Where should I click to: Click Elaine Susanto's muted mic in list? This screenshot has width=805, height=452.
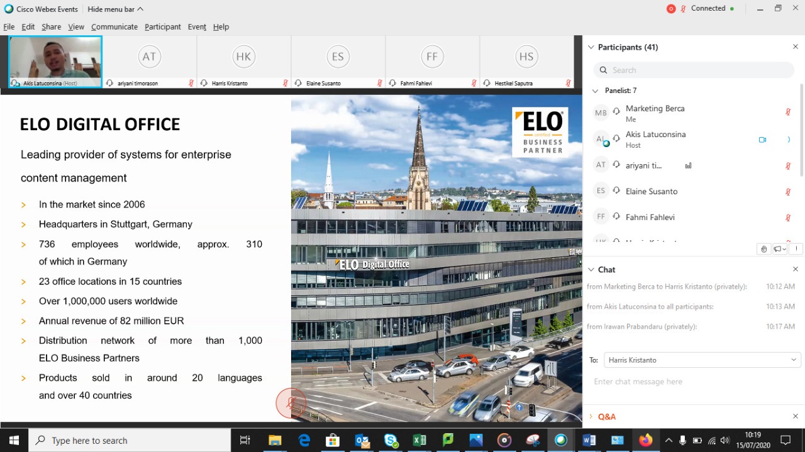788,192
